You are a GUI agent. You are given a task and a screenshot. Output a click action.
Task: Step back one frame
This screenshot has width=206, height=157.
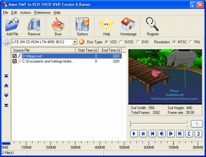[161, 133]
